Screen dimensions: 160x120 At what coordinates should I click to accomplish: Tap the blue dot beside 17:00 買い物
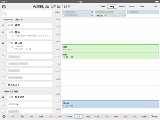point(3,43)
